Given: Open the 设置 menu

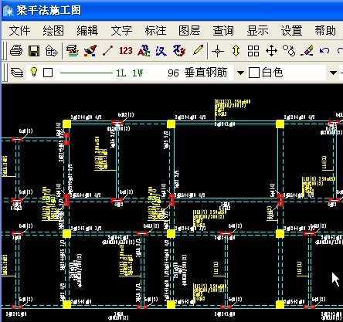Looking at the screenshot, I should (291, 31).
